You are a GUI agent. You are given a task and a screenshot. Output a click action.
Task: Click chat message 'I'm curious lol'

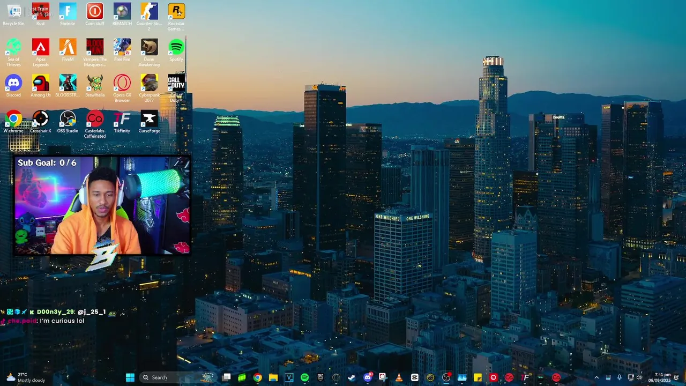click(62, 321)
